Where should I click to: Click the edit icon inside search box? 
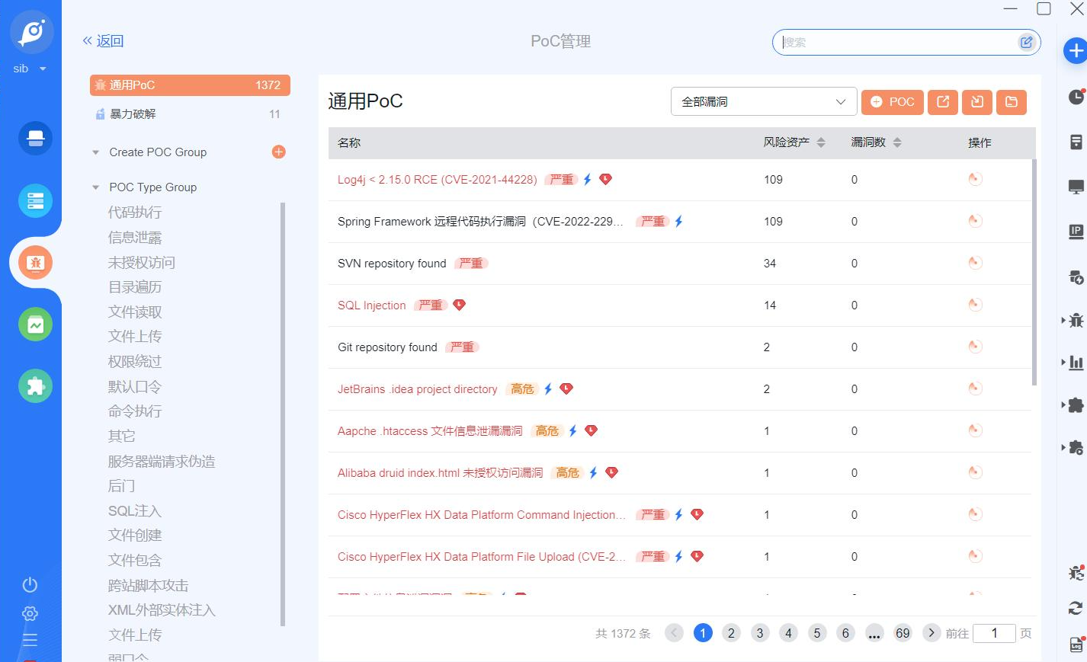(1026, 43)
